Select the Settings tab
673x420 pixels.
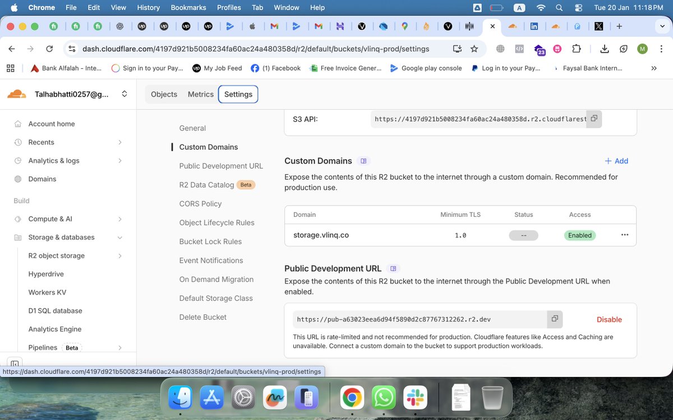point(238,94)
